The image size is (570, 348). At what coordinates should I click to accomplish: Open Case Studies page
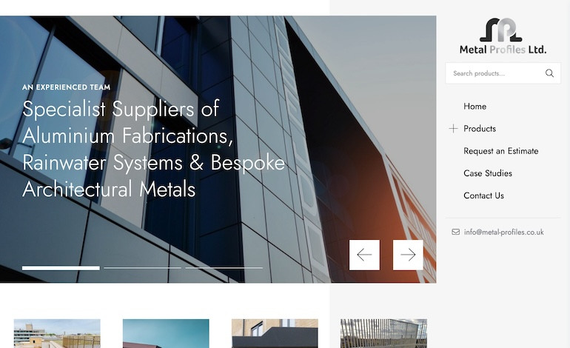488,173
